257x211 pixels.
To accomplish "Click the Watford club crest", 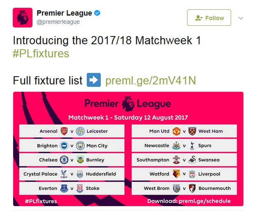I will tap(176, 174).
